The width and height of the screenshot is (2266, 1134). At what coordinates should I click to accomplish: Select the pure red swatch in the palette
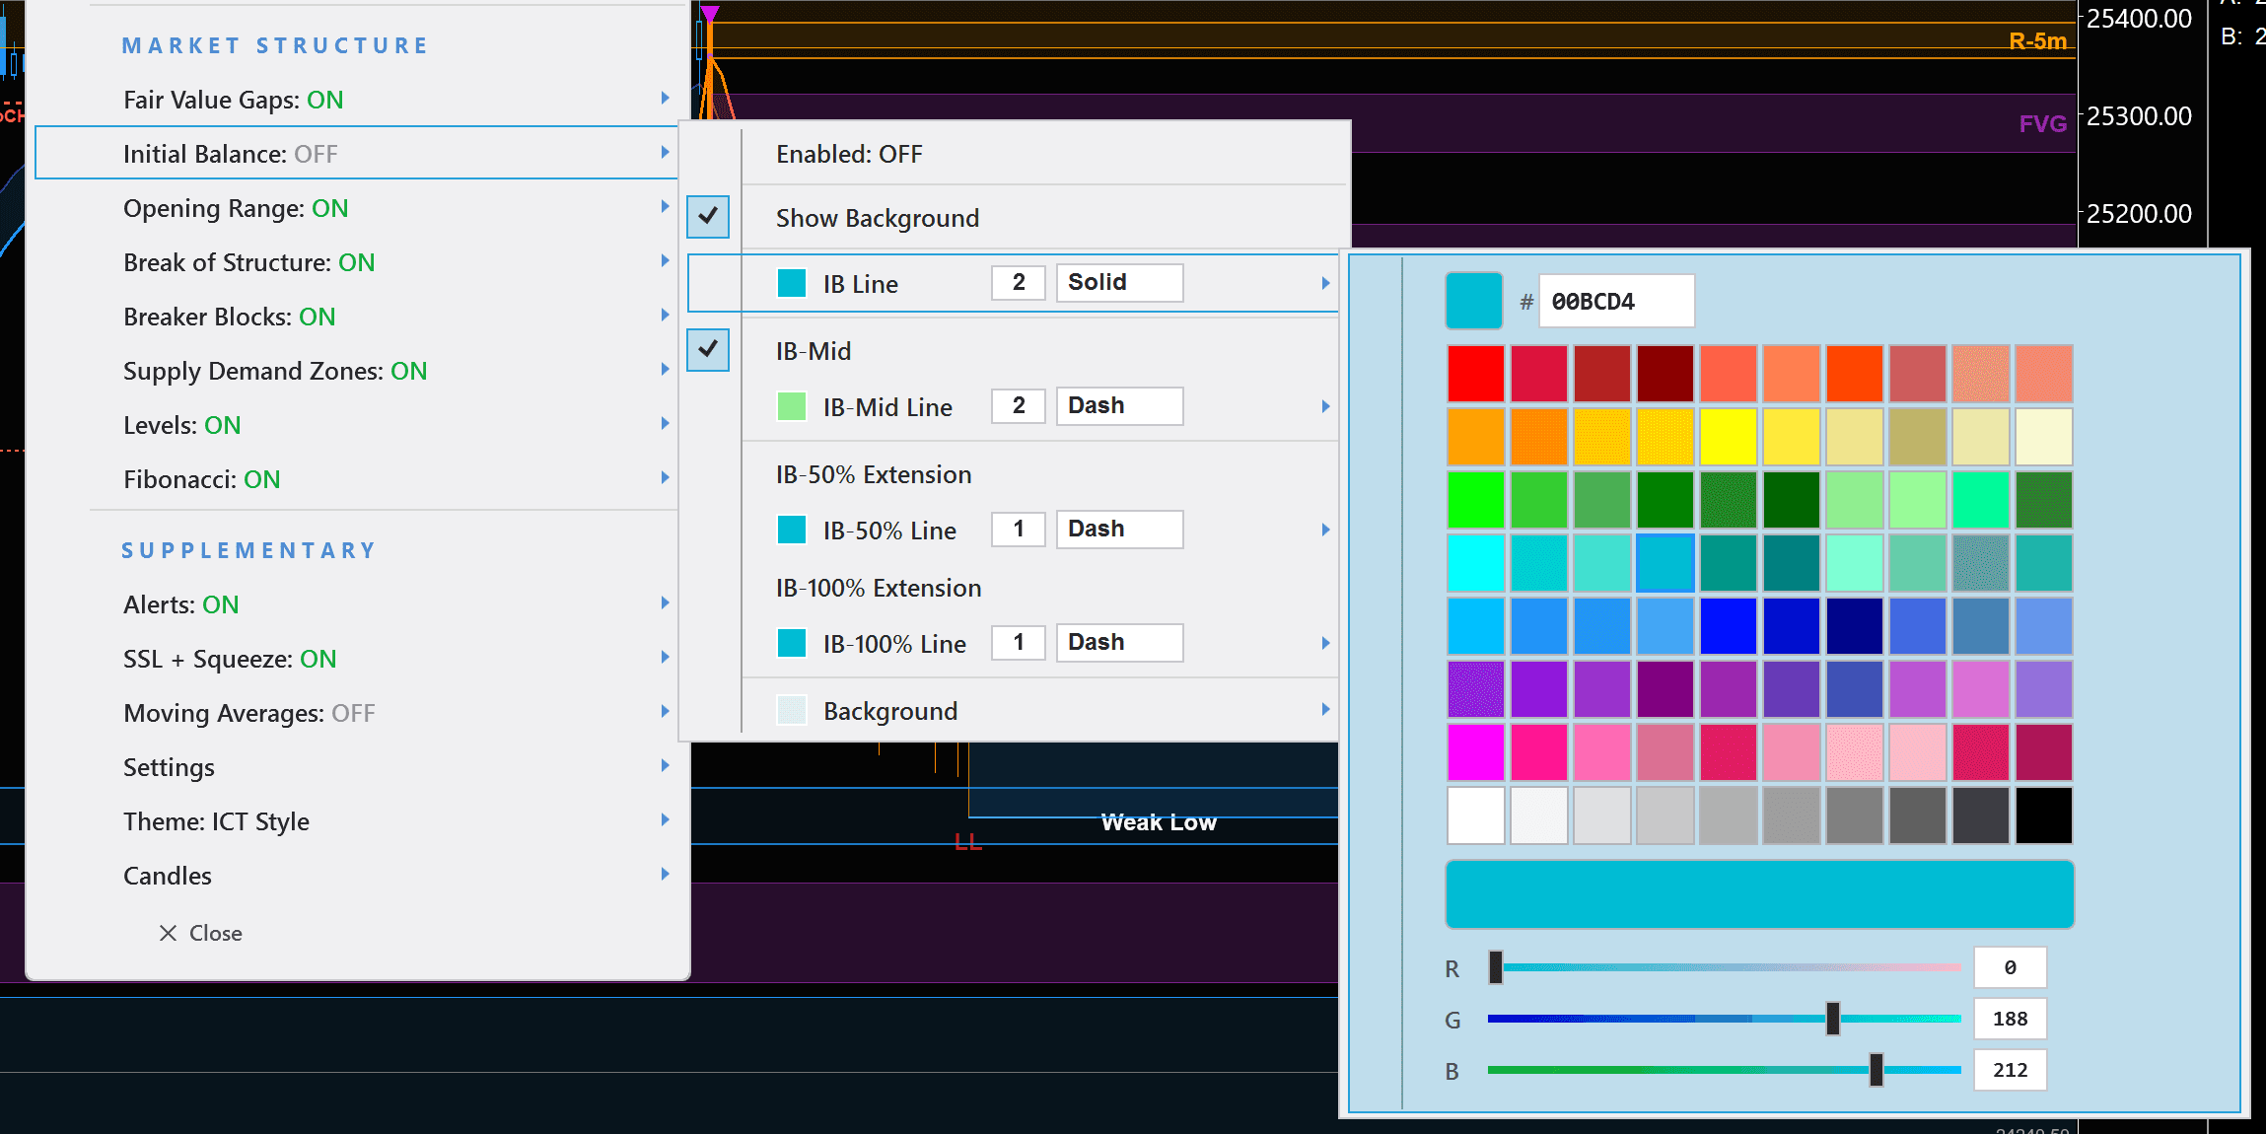(x=1475, y=374)
